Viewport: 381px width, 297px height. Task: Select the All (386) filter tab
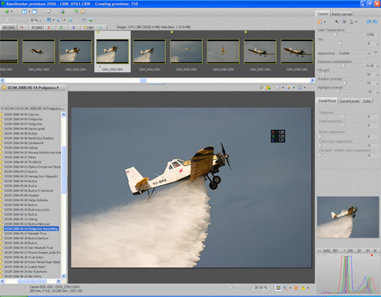pos(9,27)
